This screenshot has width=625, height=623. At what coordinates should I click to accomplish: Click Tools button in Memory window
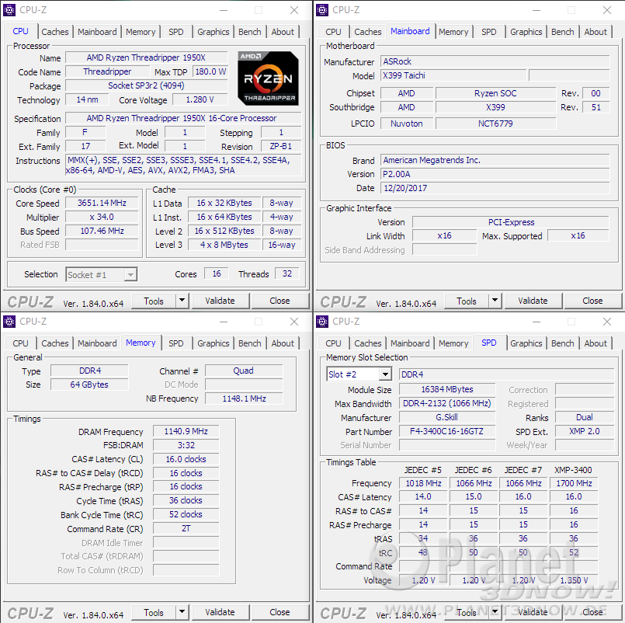click(154, 613)
